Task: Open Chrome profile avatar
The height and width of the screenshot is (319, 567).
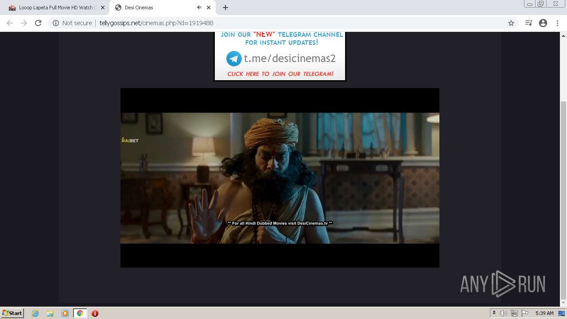Action: [543, 23]
